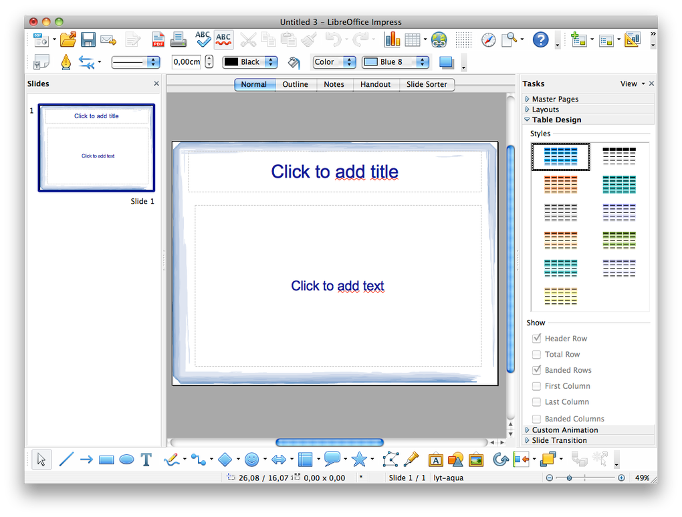Enable the Last Column checkbox
Image resolution: width=682 pixels, height=517 pixels.
point(537,402)
